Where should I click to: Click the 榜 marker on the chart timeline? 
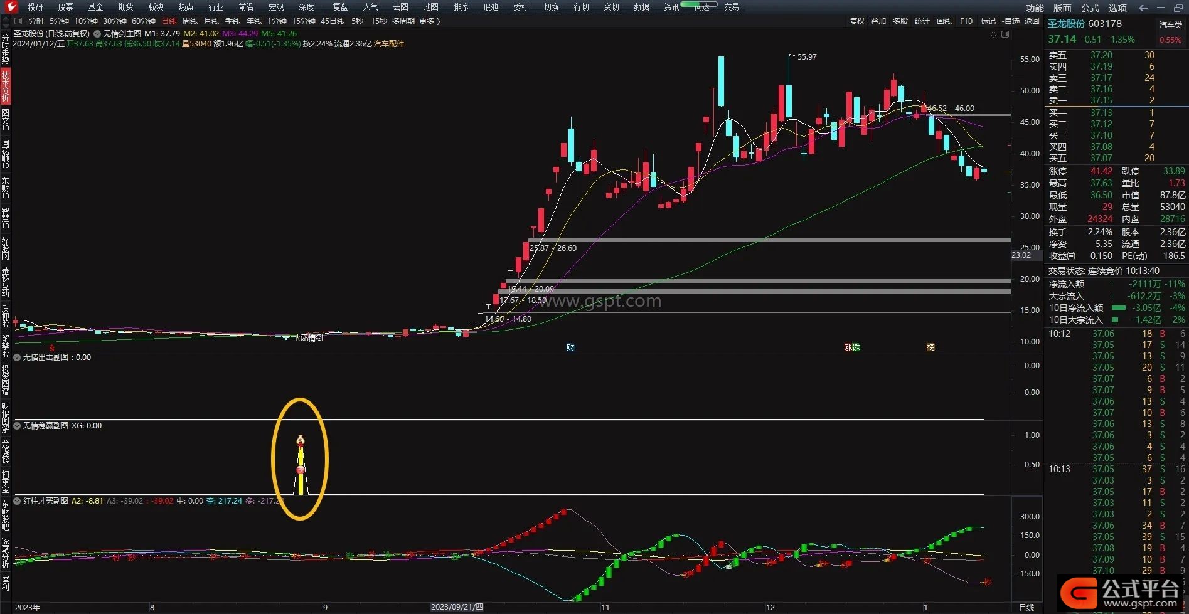[930, 347]
